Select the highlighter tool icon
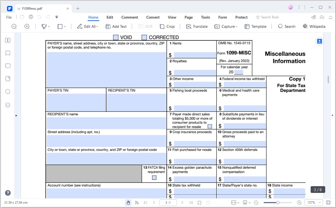This screenshot has width=336, height=208. (x=44, y=26)
